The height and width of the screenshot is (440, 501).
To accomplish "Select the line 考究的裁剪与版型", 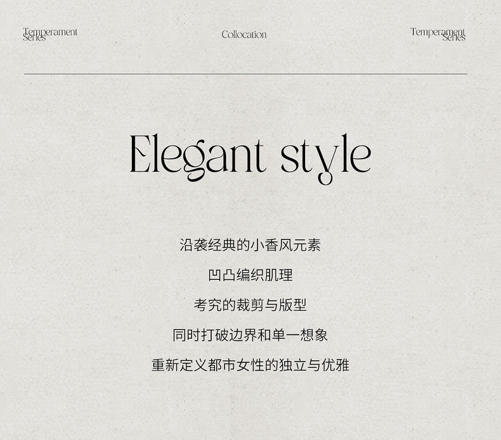I will pos(250,305).
